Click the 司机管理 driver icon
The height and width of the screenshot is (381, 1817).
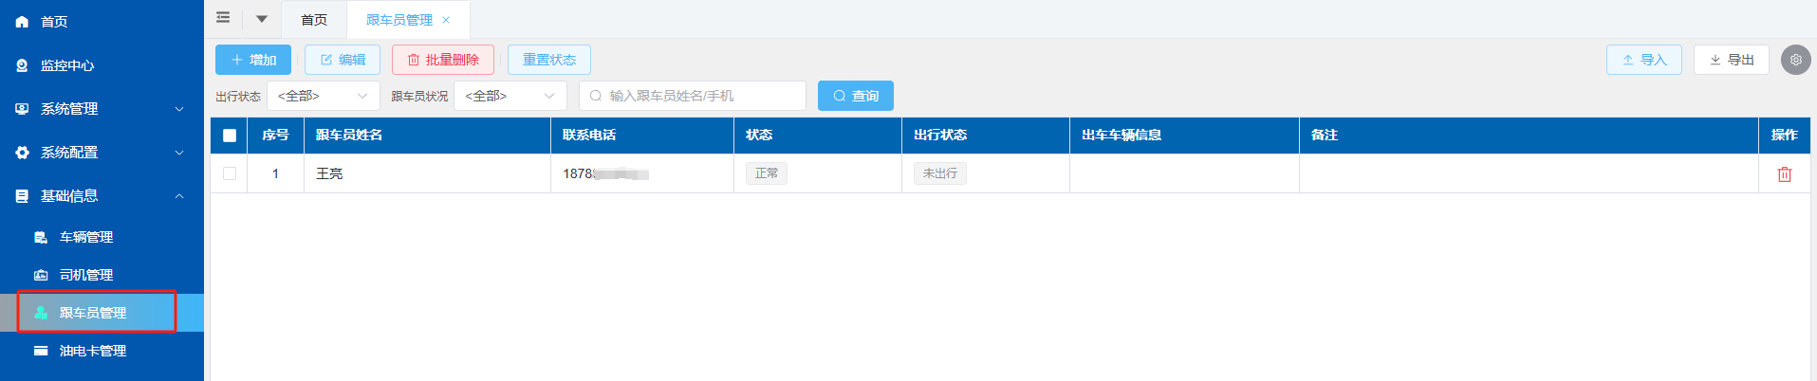[x=41, y=275]
